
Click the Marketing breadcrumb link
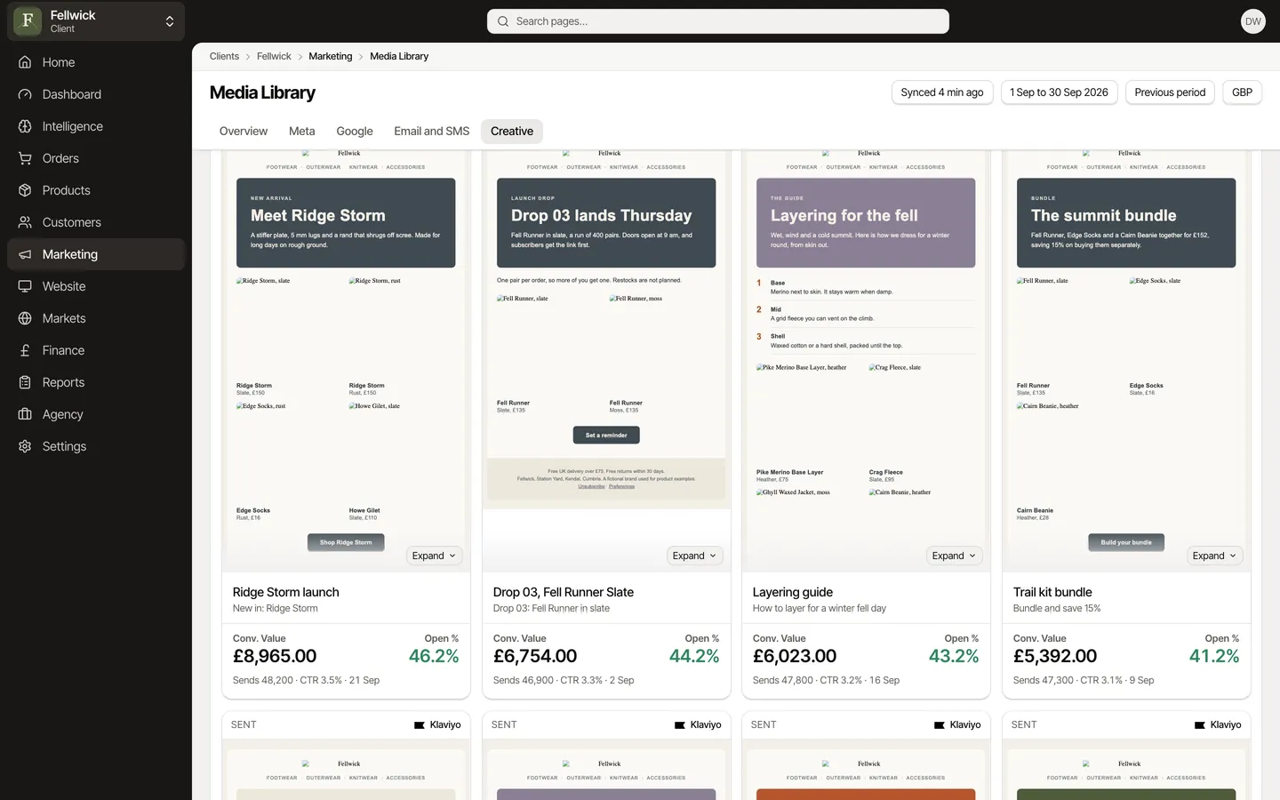point(331,56)
